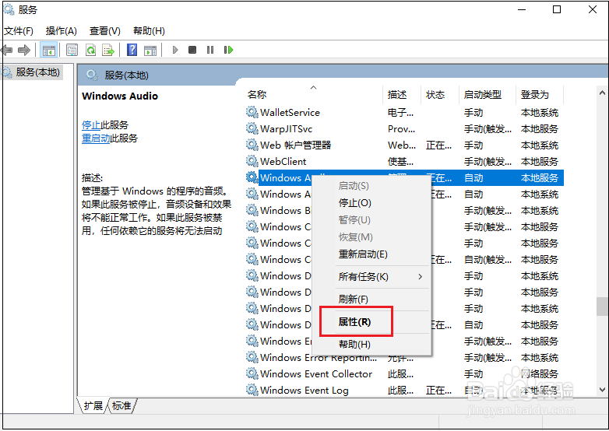
Task: Select the Windows Event Collector row
Action: pyautogui.click(x=404, y=374)
